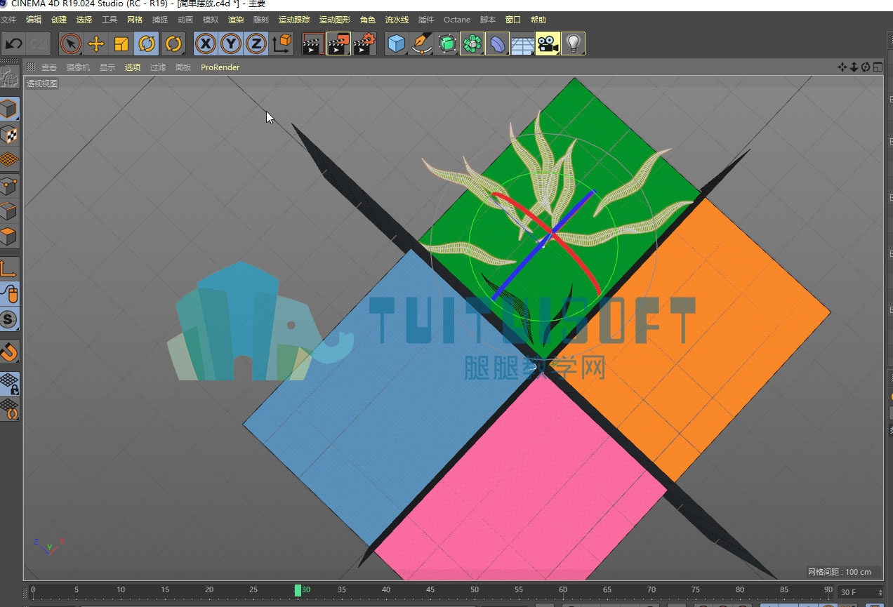Image resolution: width=893 pixels, height=607 pixels.
Task: Choose the spline pen tool
Action: tap(421, 44)
